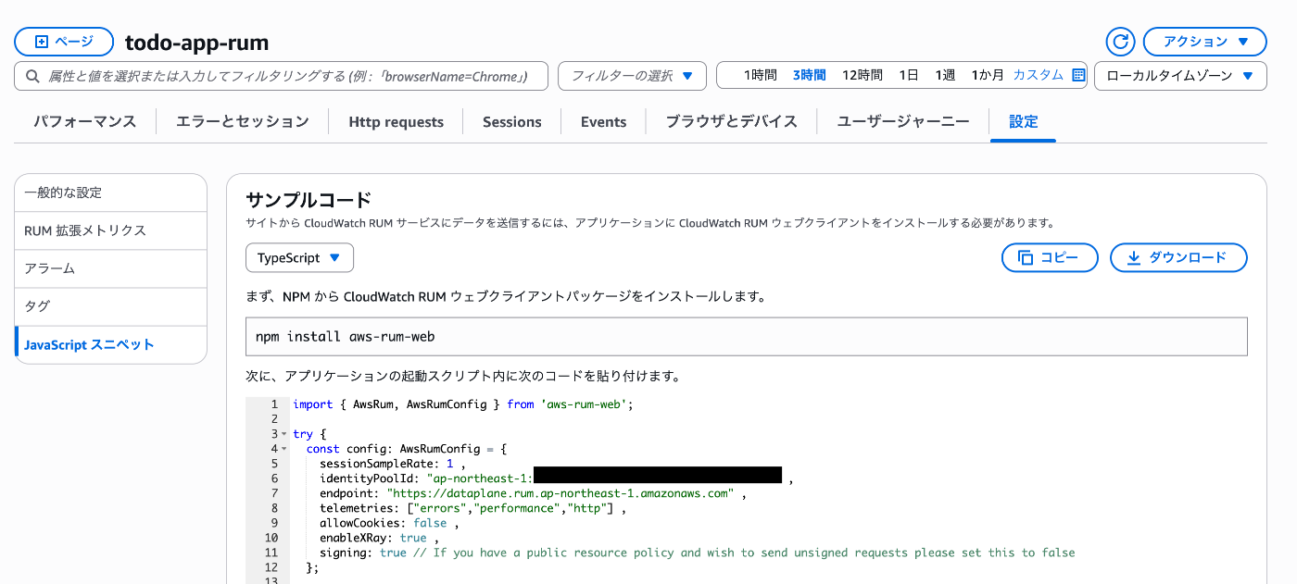Open アラーム in the side menu
Image resolution: width=1297 pixels, height=584 pixels.
[x=111, y=268]
